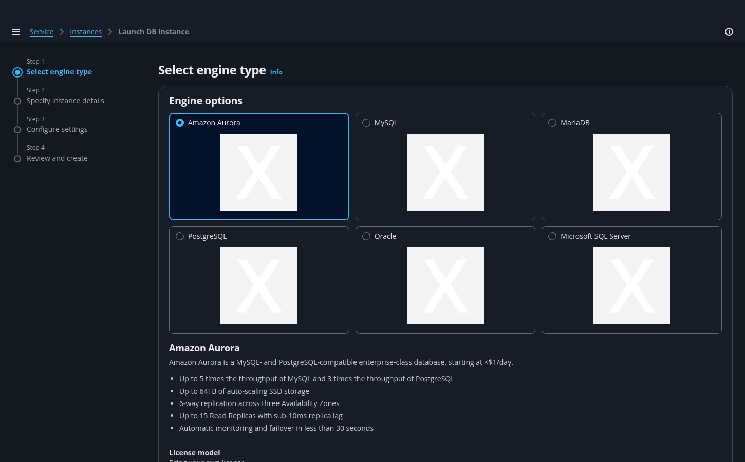The height and width of the screenshot is (462, 745).
Task: Open the hamburger navigation menu
Action: (x=16, y=32)
